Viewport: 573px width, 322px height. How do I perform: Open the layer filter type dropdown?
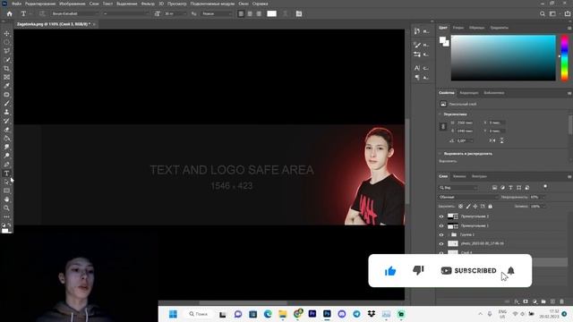point(458,188)
